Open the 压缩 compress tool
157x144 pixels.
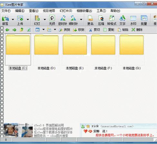(x=101, y=20)
